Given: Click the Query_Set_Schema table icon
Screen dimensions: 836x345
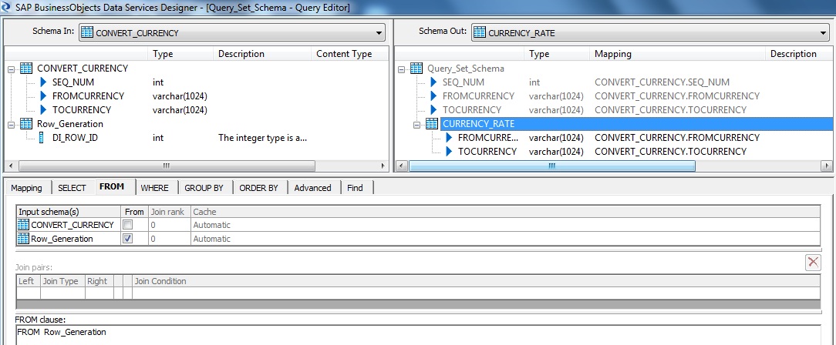Looking at the screenshot, I should pyautogui.click(x=416, y=68).
